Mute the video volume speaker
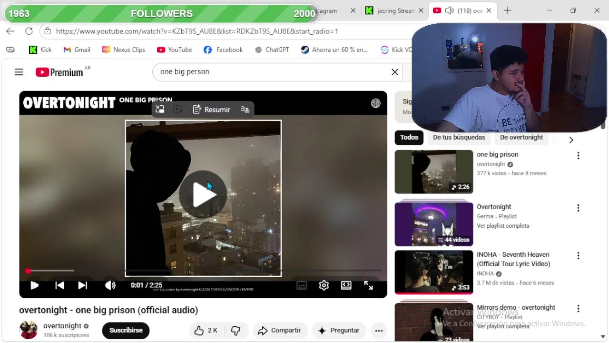 (110, 285)
